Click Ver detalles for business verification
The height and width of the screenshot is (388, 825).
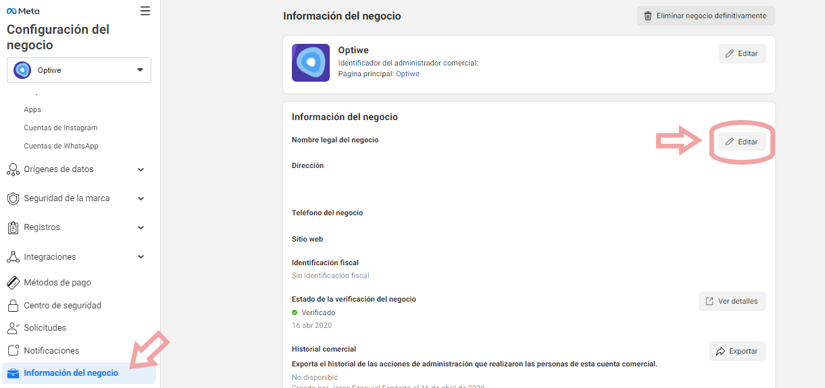[x=732, y=302]
